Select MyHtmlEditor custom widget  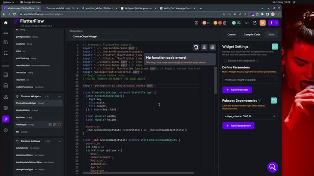(x=38, y=110)
